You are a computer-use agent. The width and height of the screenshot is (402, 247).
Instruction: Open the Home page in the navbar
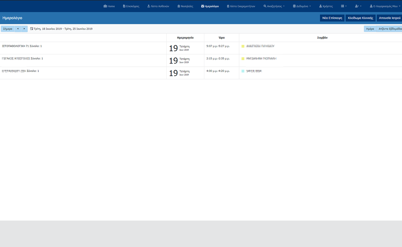tap(109, 6)
